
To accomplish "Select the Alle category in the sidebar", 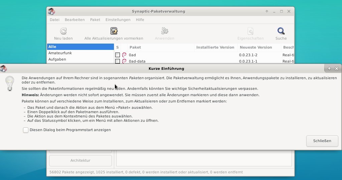I will pyautogui.click(x=80, y=47).
